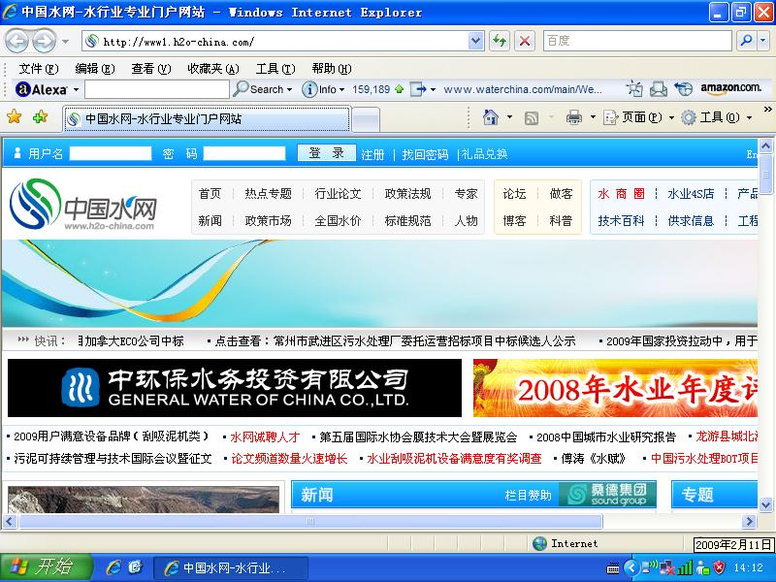Screen dimensions: 776x582
Task: Click the 2008年水业年度 banner
Action: 615,388
